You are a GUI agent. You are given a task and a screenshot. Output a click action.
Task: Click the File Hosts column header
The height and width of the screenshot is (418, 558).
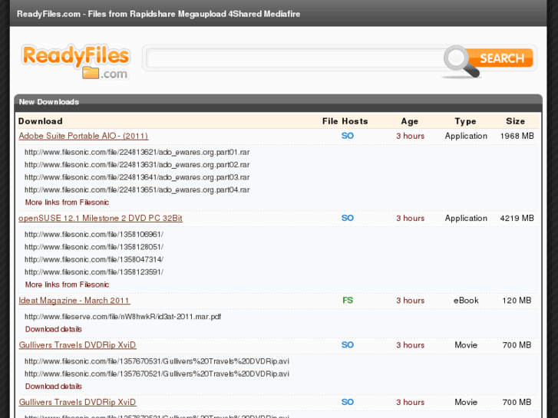click(x=345, y=121)
